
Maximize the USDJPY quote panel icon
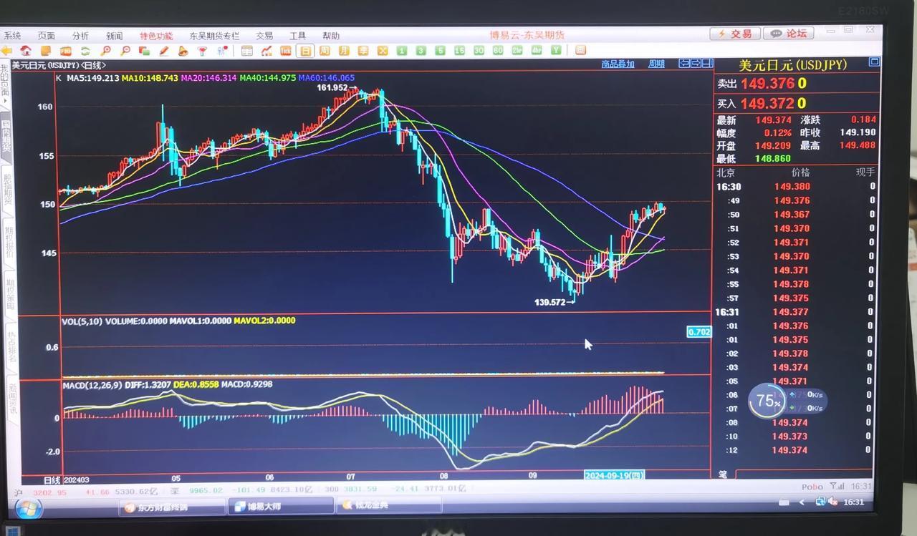[874, 62]
